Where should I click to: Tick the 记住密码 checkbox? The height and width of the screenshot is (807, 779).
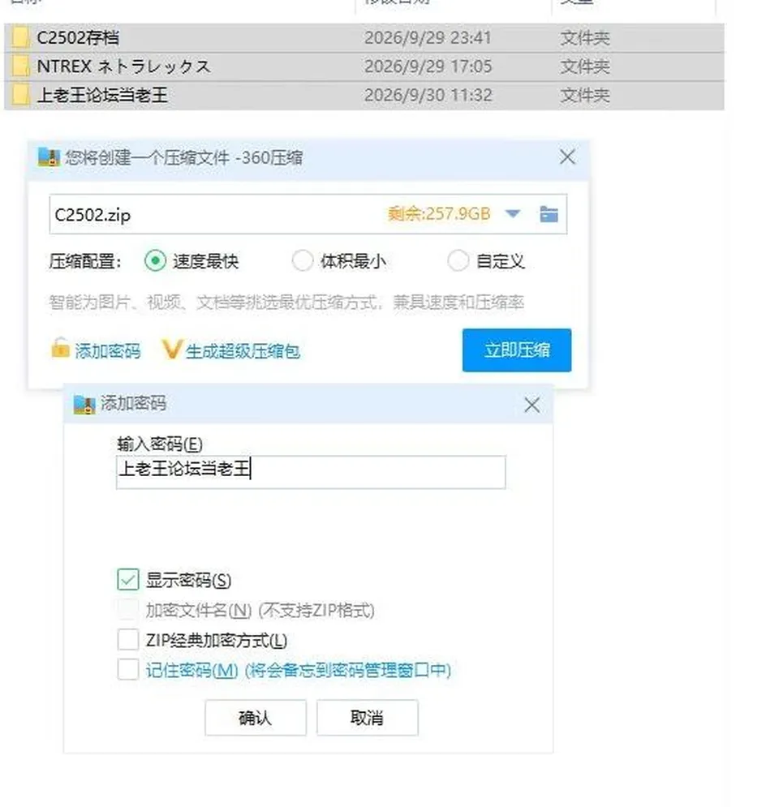tap(127, 670)
